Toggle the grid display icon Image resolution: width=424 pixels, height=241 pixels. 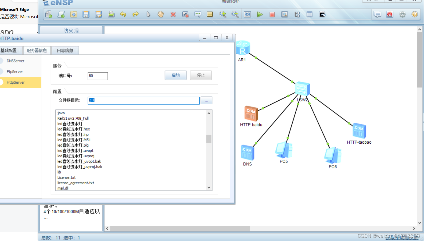click(x=310, y=14)
